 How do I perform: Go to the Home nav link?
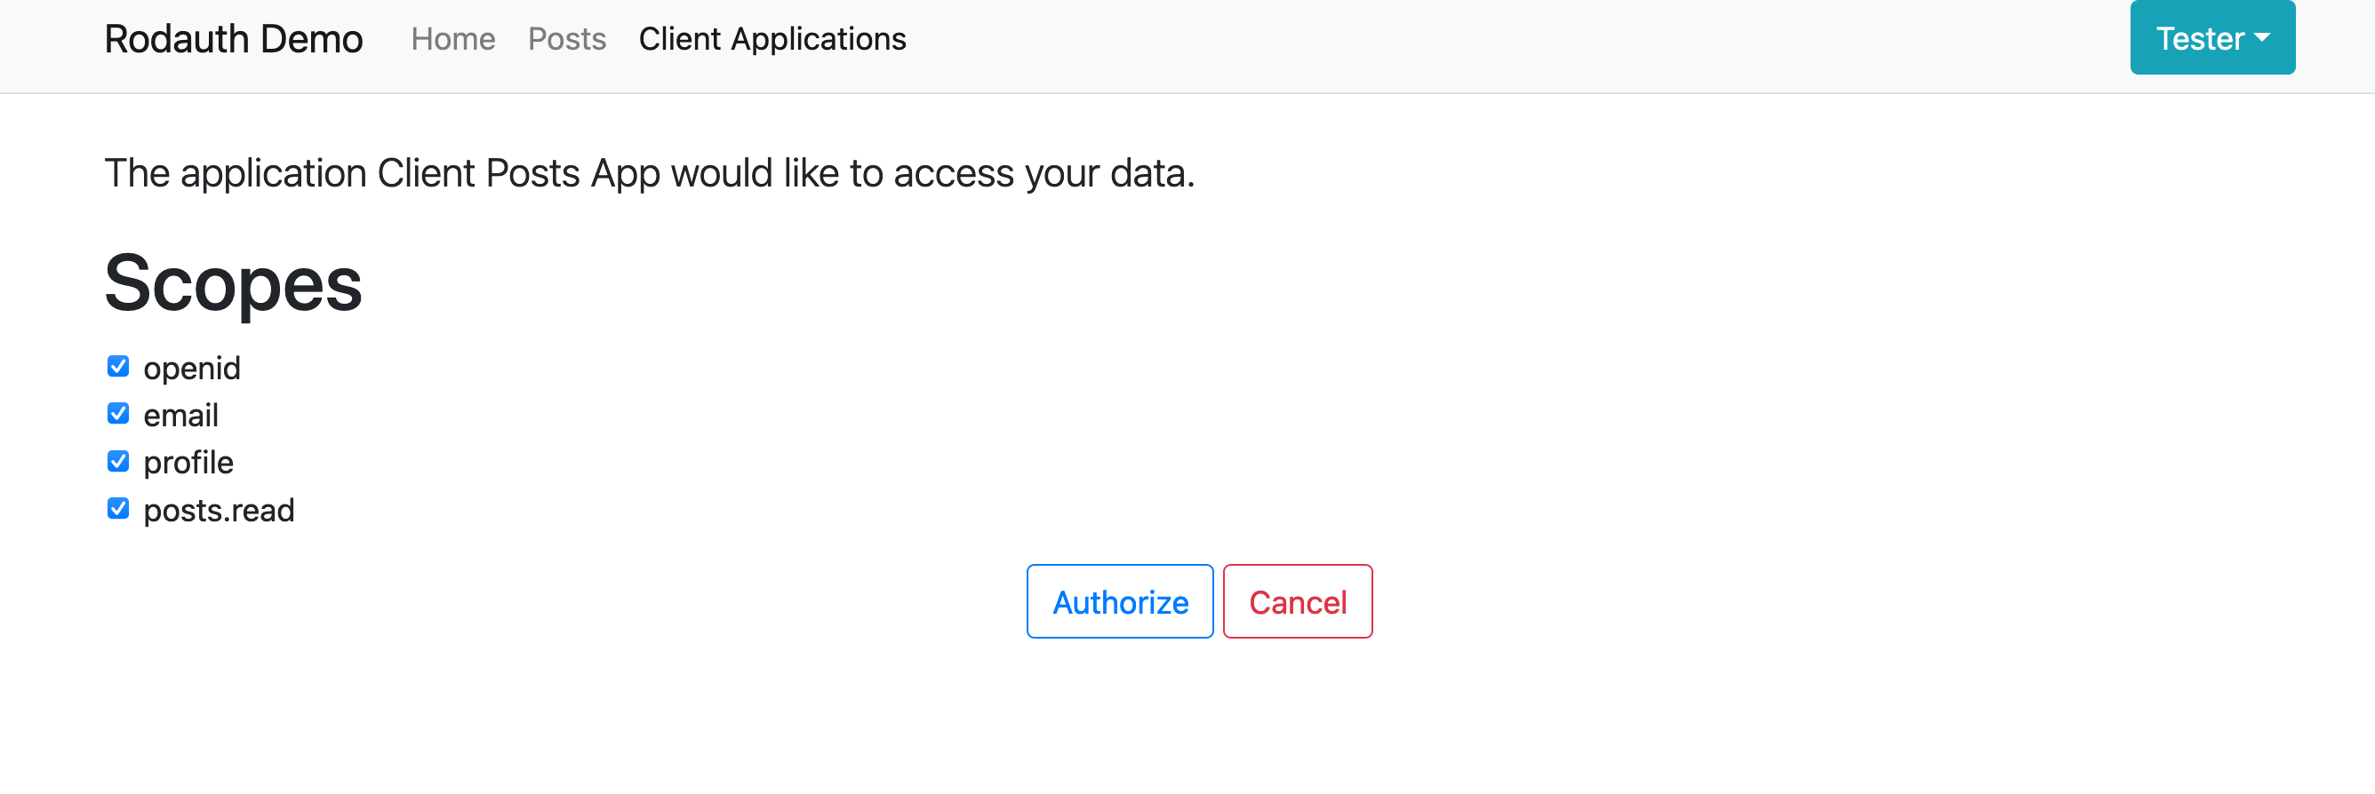tap(452, 39)
